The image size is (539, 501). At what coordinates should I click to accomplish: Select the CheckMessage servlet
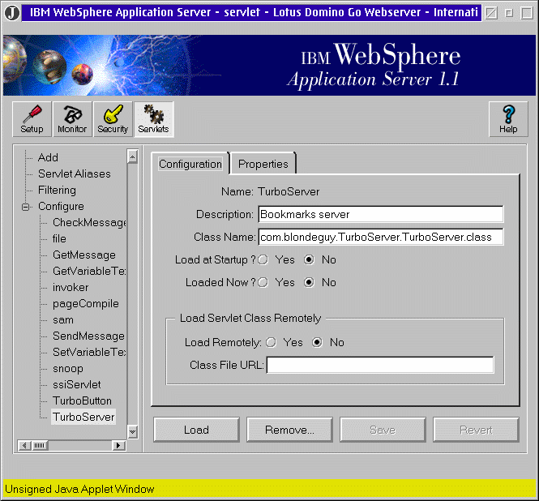89,222
